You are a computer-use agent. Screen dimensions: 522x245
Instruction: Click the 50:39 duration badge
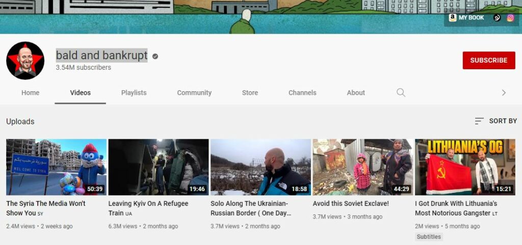(x=95, y=189)
